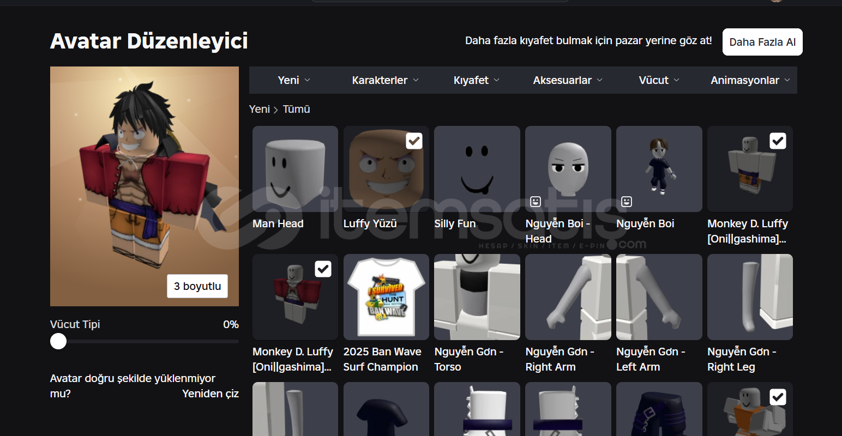
Task: Adjust the Vücut Tipi slider handle
Action: pos(58,341)
